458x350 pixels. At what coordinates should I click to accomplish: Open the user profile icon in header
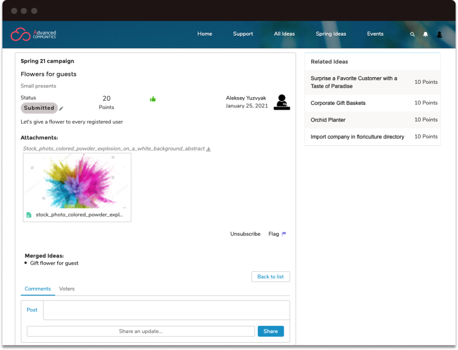439,34
